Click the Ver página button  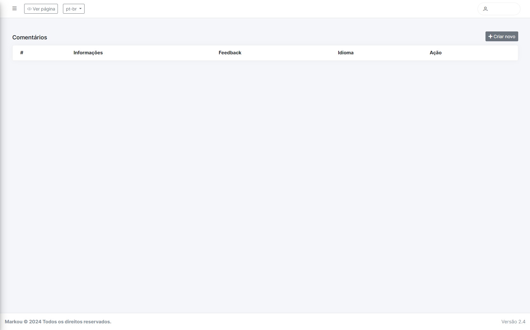pyautogui.click(x=41, y=9)
